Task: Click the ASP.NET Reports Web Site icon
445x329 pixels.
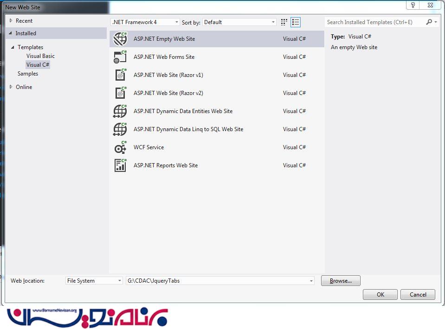Action: tap(120, 165)
